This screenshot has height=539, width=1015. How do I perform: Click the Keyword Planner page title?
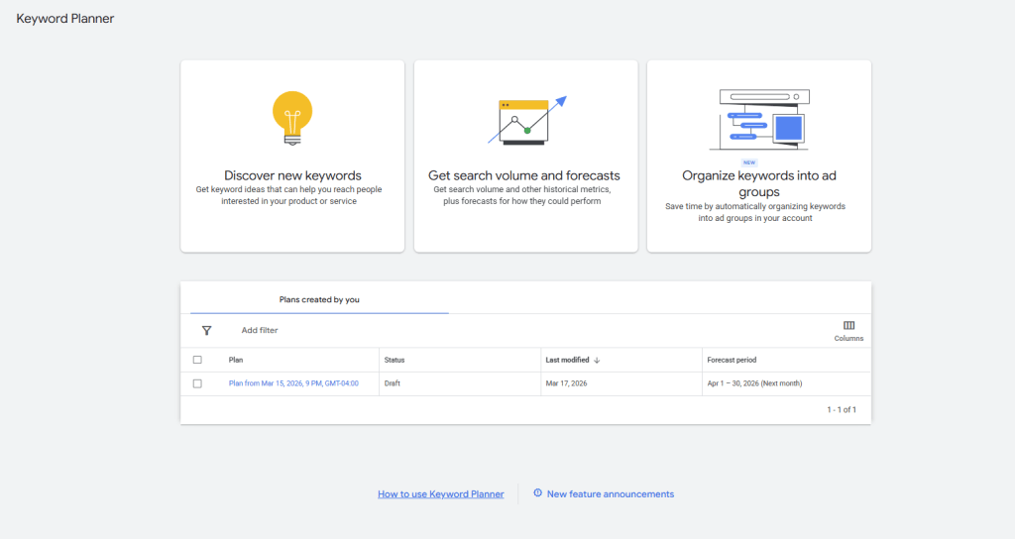(x=64, y=19)
